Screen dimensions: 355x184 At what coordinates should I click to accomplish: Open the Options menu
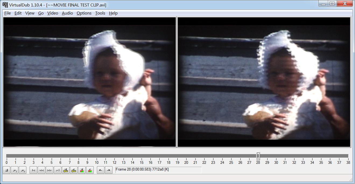(x=84, y=13)
